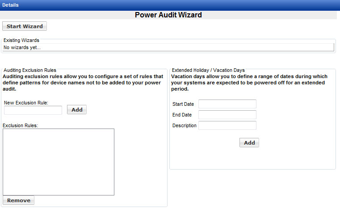Click the Power Audit Wizard heading
The width and height of the screenshot is (340, 216).
168,15
